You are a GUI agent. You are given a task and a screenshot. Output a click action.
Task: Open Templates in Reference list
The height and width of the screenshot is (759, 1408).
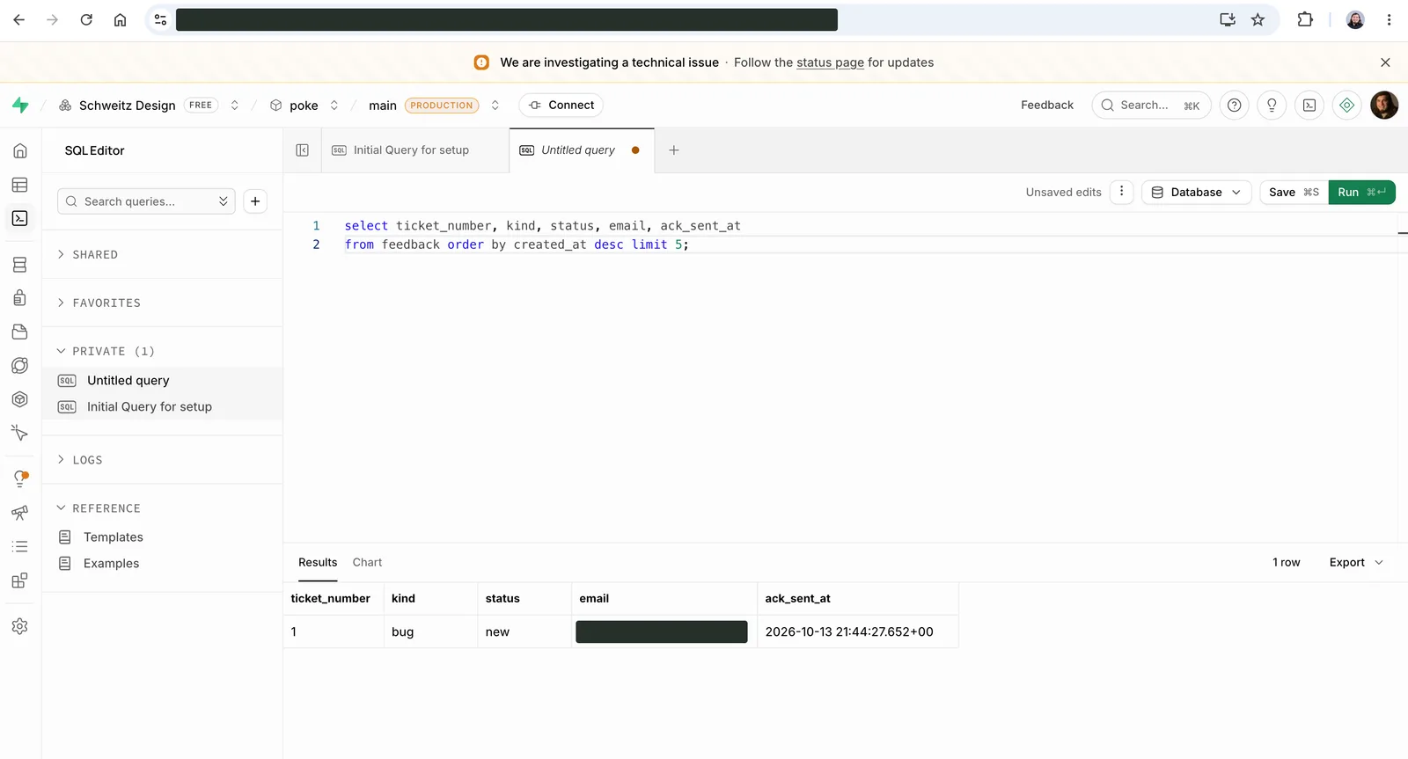coord(113,537)
